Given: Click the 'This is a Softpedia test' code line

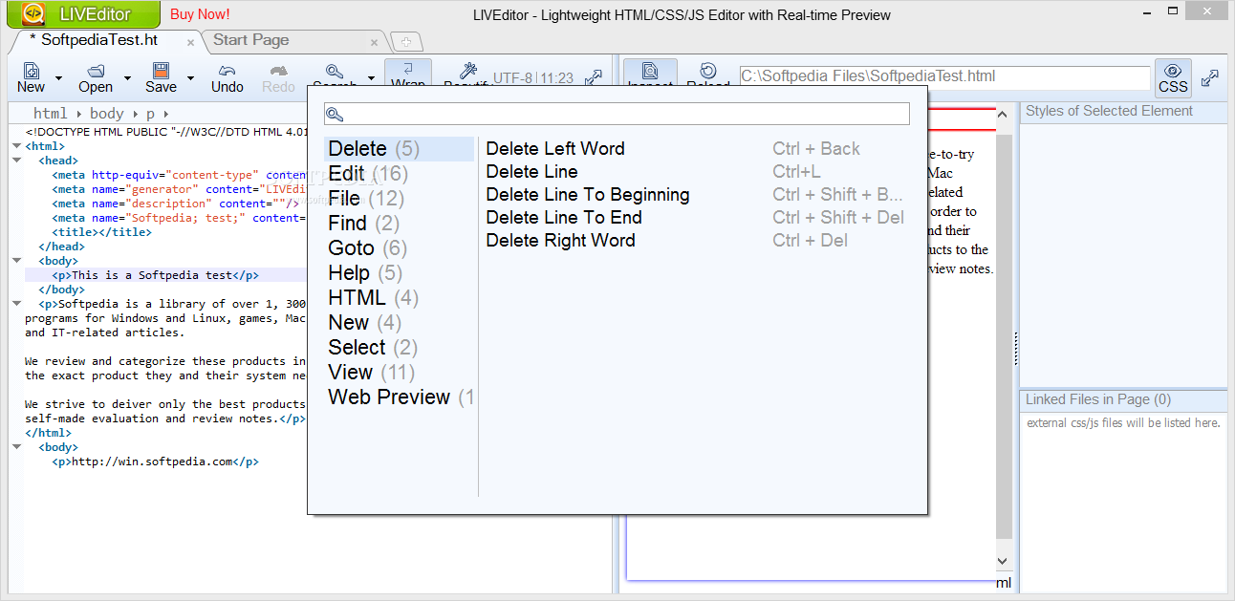Looking at the screenshot, I should point(155,275).
